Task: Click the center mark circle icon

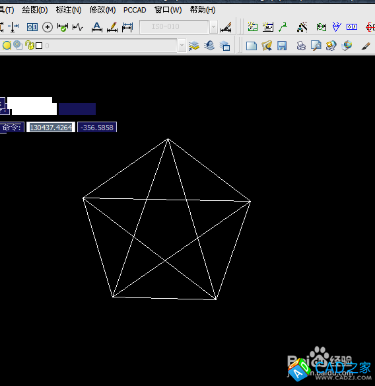Action: (x=48, y=27)
